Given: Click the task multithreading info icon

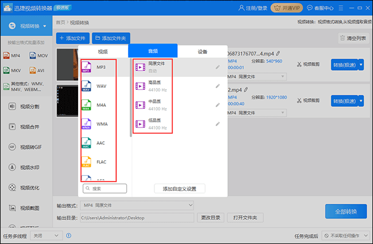Looking at the screenshot, I should [68, 235].
